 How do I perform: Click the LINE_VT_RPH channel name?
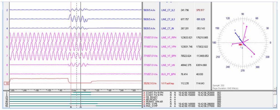click(169, 37)
